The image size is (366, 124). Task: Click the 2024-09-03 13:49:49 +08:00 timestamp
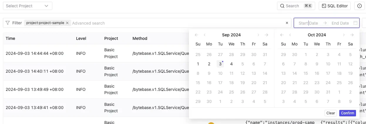[x=35, y=89]
